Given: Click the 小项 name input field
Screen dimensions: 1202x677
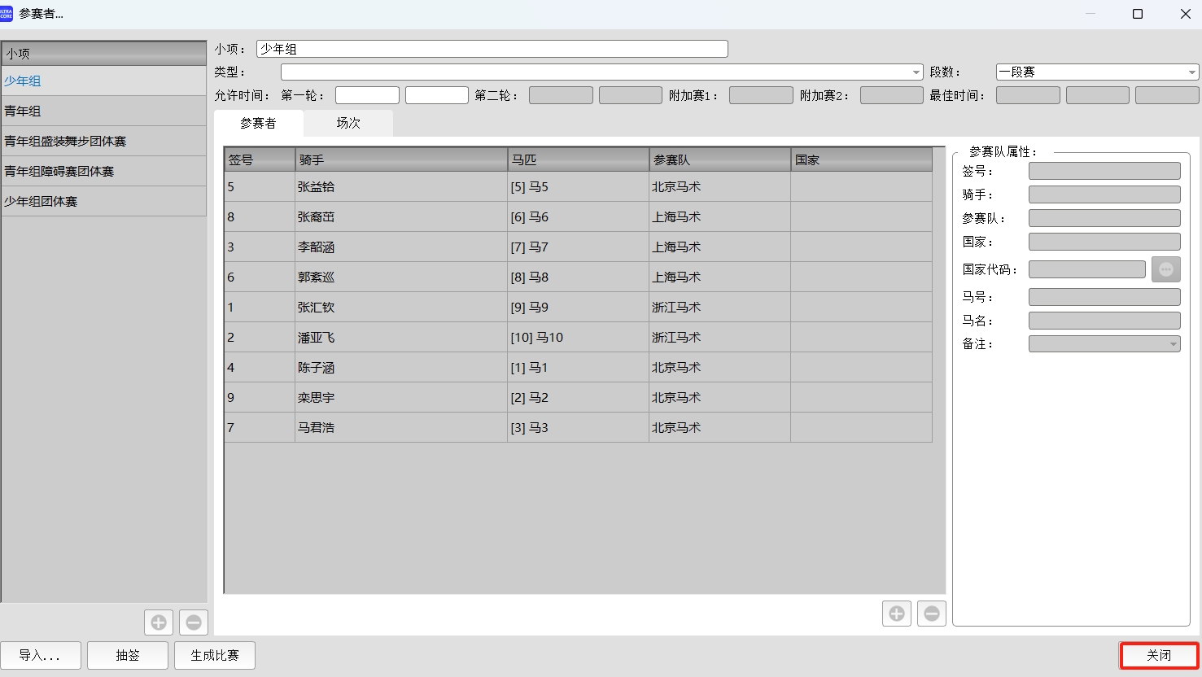Looking at the screenshot, I should click(491, 48).
